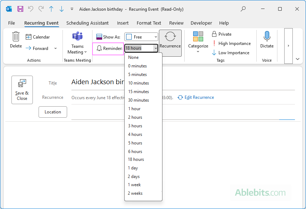
Task: Open the Format Text tab
Action: 149,23
